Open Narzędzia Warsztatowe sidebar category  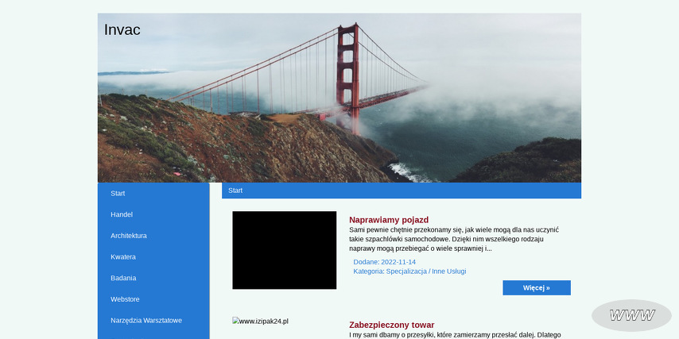146,320
